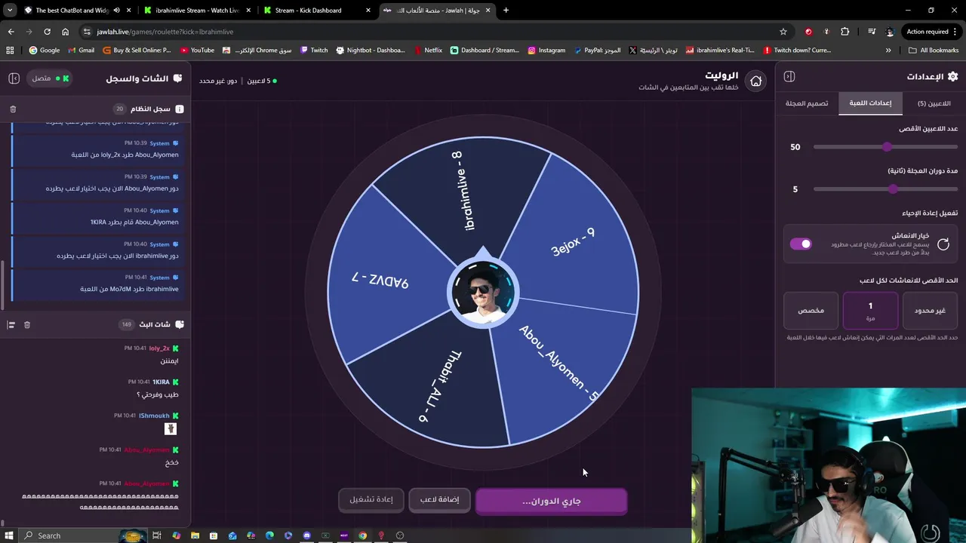Adjust the maximum players slider
Screen dimensions: 966x543
click(886, 147)
